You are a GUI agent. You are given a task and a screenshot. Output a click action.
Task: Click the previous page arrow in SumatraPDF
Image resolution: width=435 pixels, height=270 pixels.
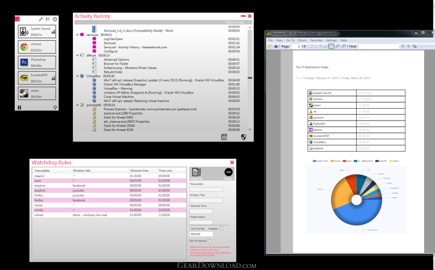310,46
